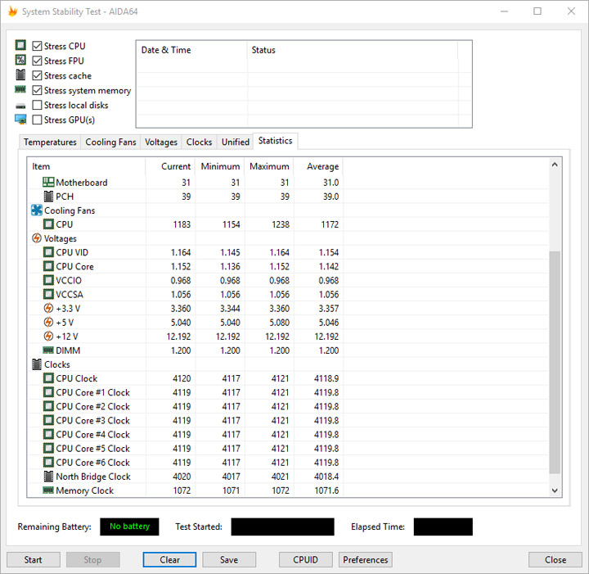This screenshot has height=574, width=589.
Task: Click the scroll up arrow of statistics list
Action: 555,165
